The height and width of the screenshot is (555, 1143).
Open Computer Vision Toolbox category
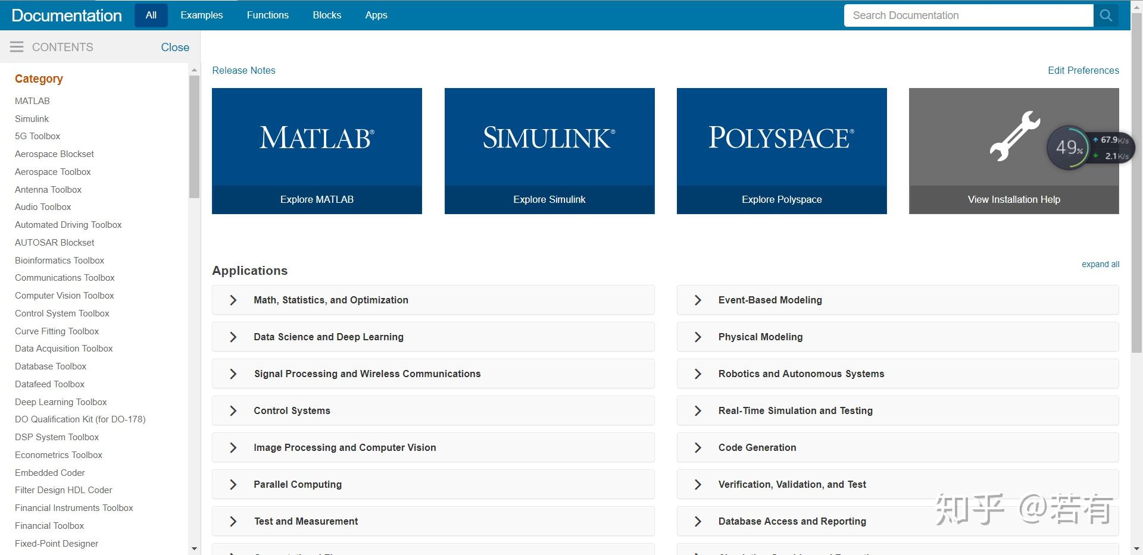[64, 296]
